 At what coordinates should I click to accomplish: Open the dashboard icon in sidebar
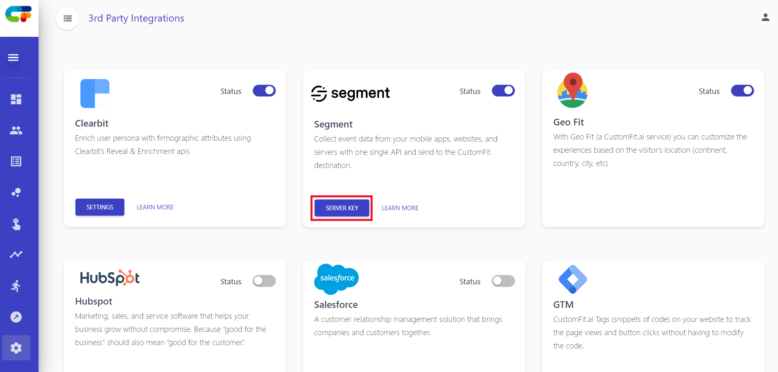click(x=16, y=99)
